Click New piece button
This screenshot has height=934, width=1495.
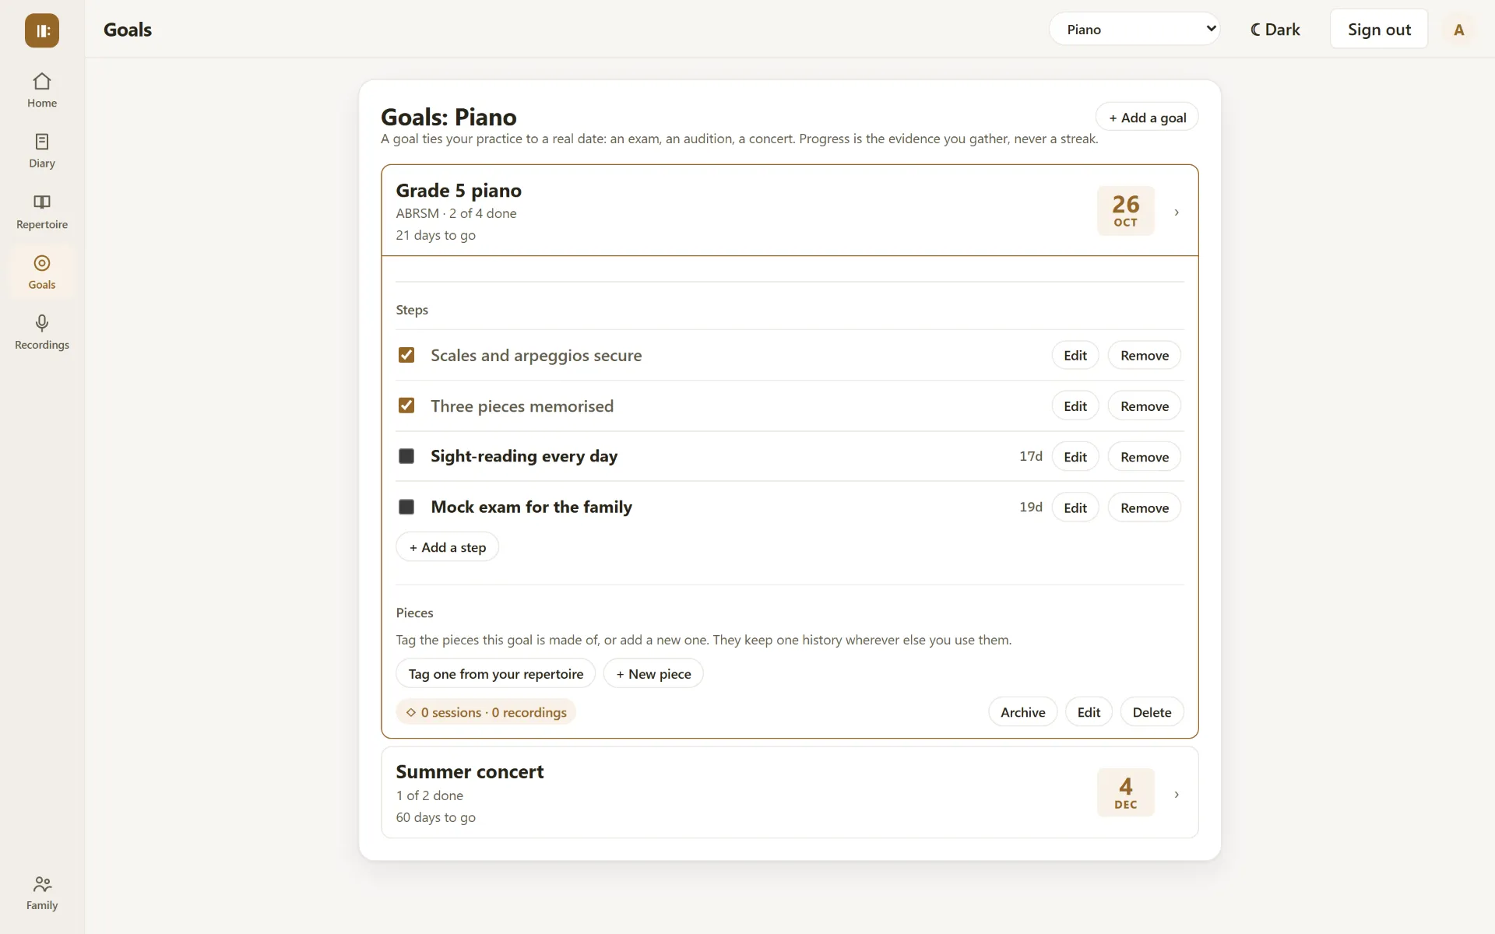point(653,673)
